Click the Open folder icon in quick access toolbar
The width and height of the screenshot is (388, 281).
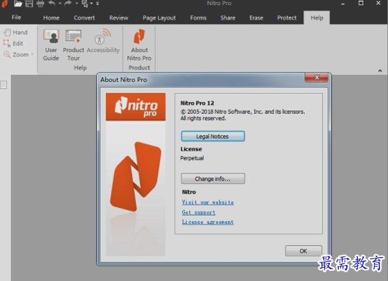[x=18, y=3]
